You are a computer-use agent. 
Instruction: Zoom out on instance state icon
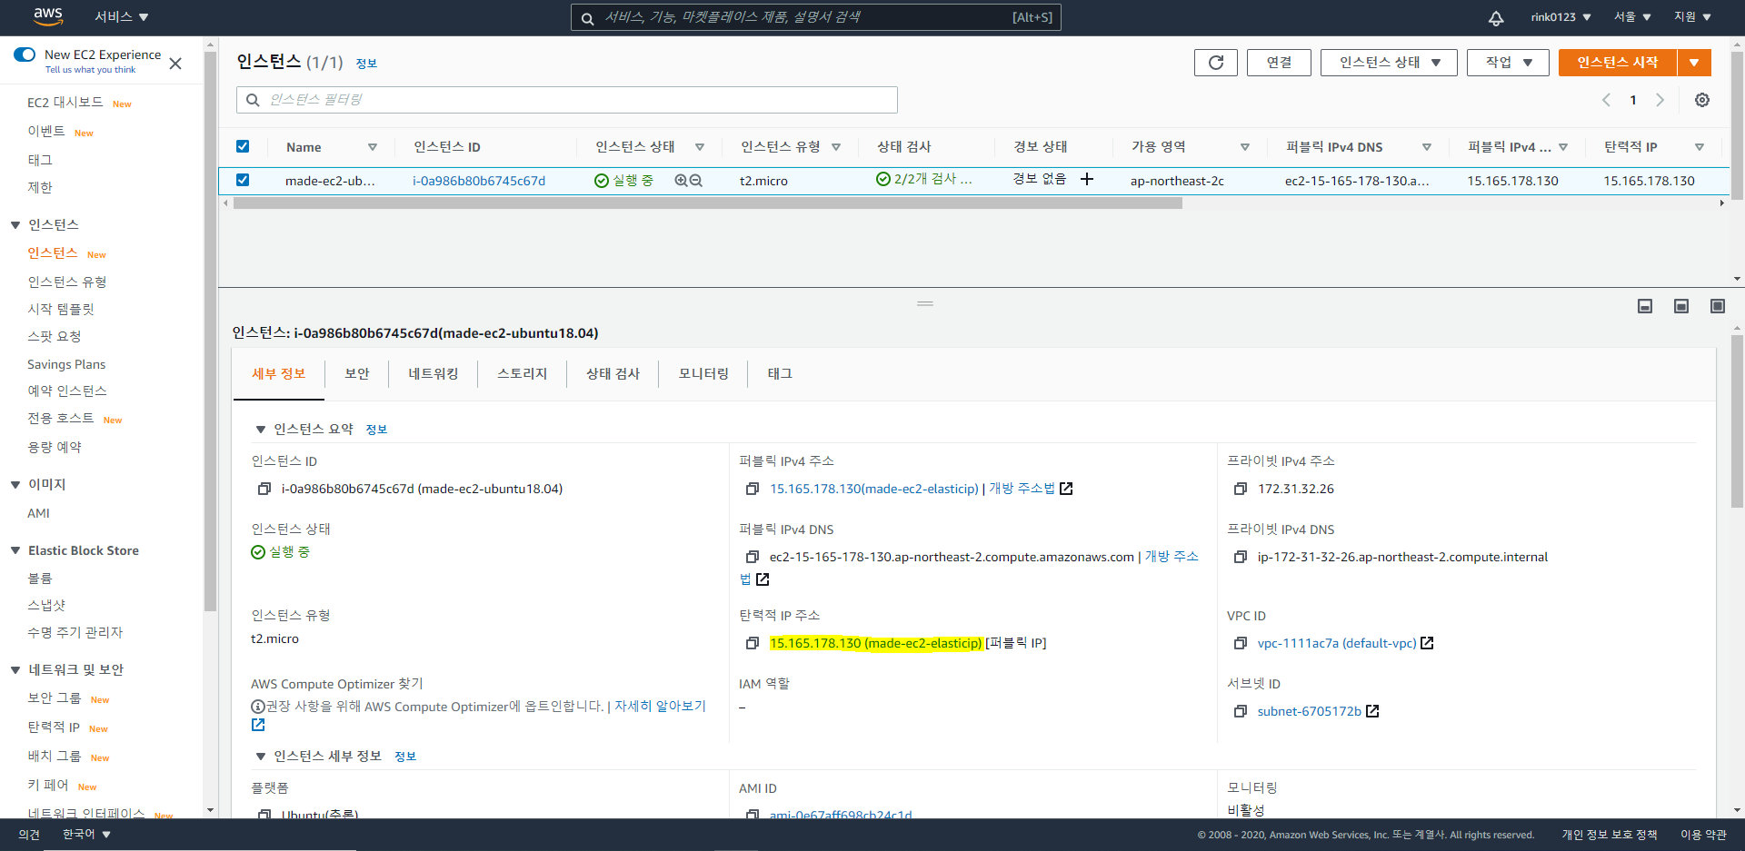pyautogui.click(x=696, y=181)
